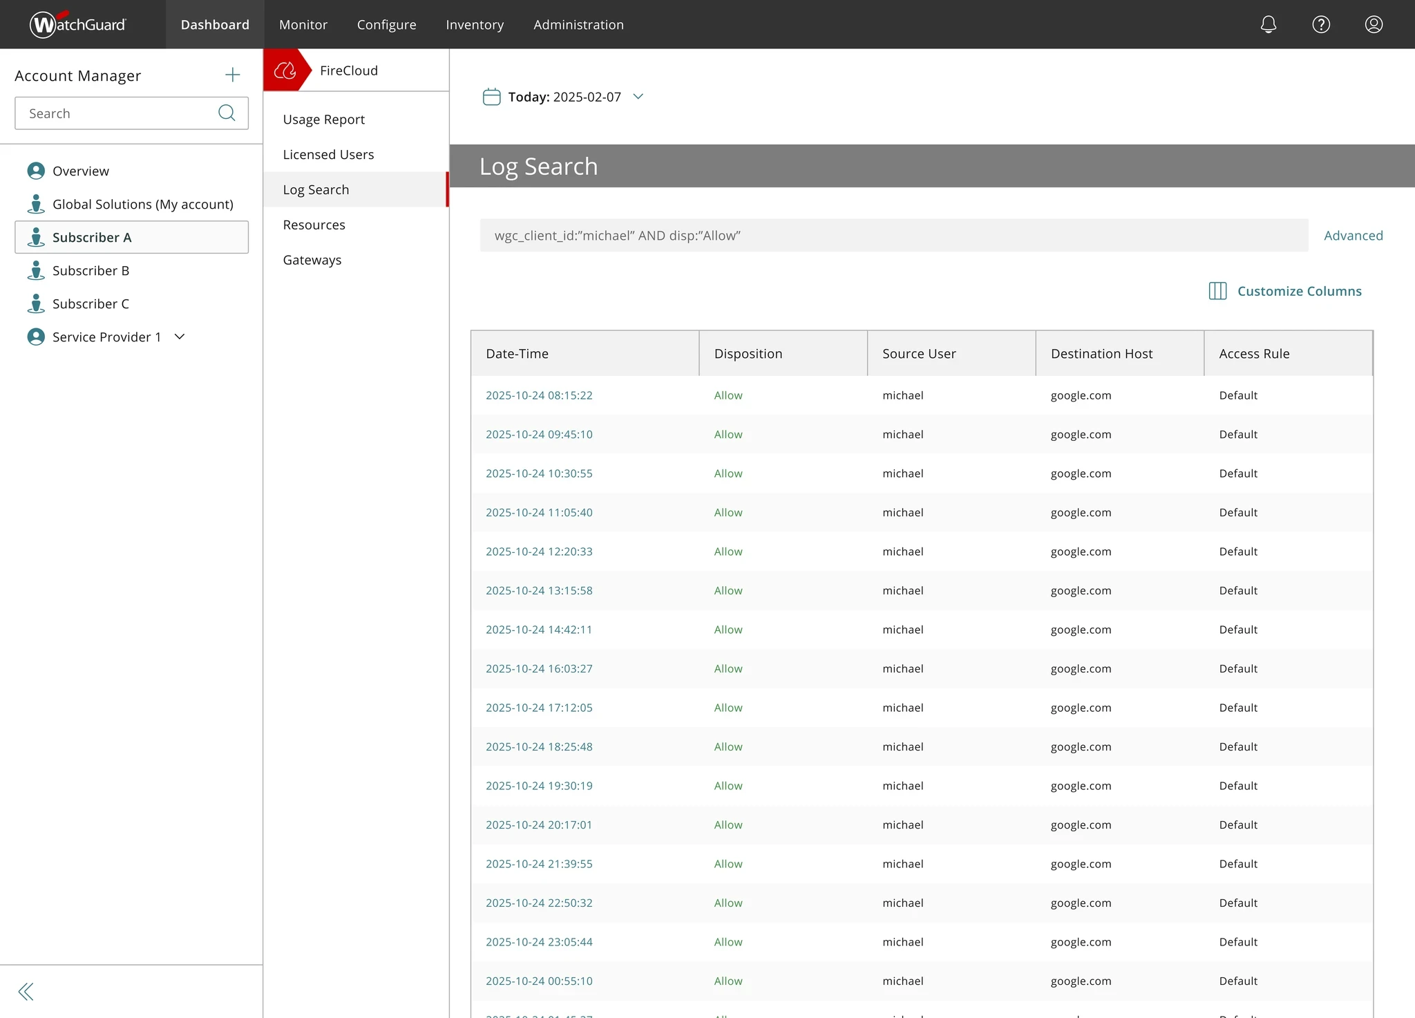Click the Subscriber A person icon
1415x1018 pixels.
36,237
